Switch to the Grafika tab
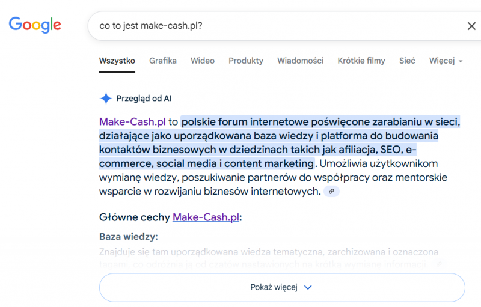Viewport: 481px width, 307px height. point(163,61)
